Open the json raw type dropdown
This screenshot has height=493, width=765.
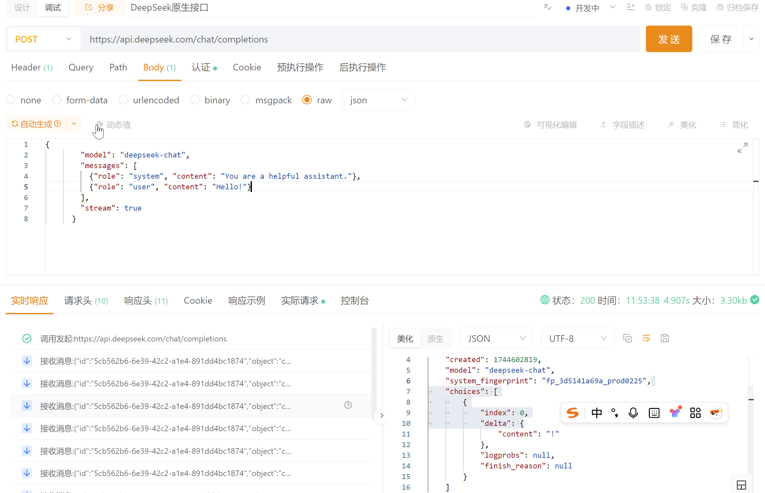378,100
